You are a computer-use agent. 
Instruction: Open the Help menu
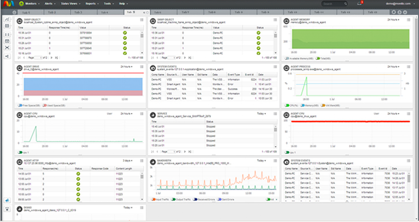coord(123,4)
